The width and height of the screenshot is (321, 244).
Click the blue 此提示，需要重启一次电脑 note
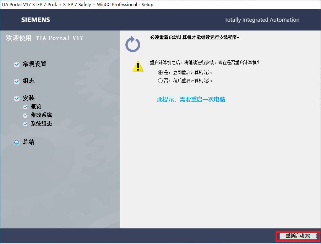[x=191, y=100]
